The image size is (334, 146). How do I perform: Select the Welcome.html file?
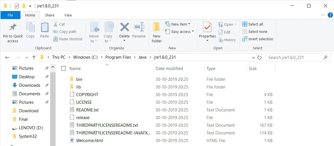pyautogui.click(x=90, y=140)
